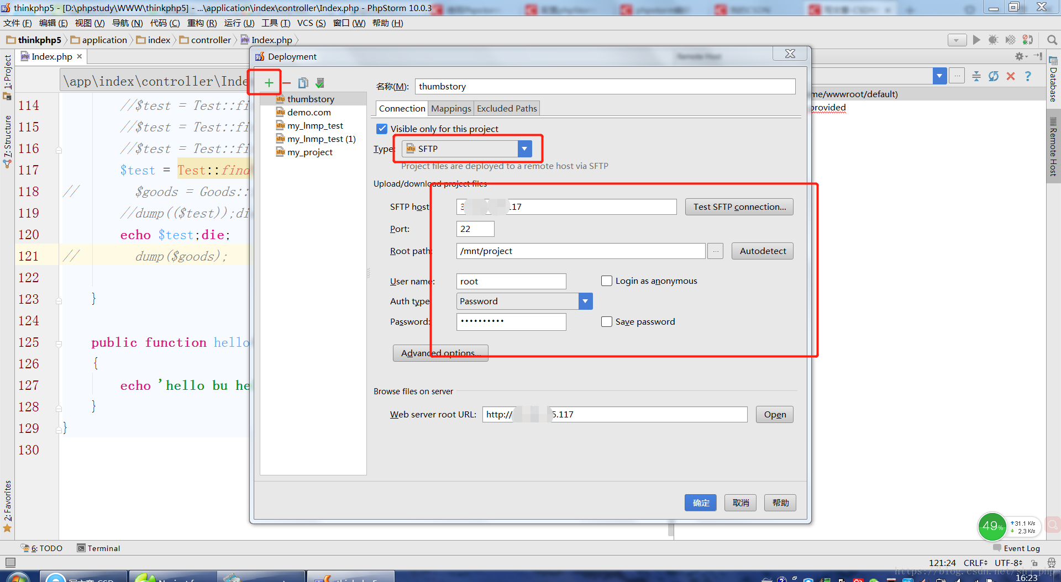The height and width of the screenshot is (582, 1061).
Task: Open the Terminal tool window
Action: (98, 548)
